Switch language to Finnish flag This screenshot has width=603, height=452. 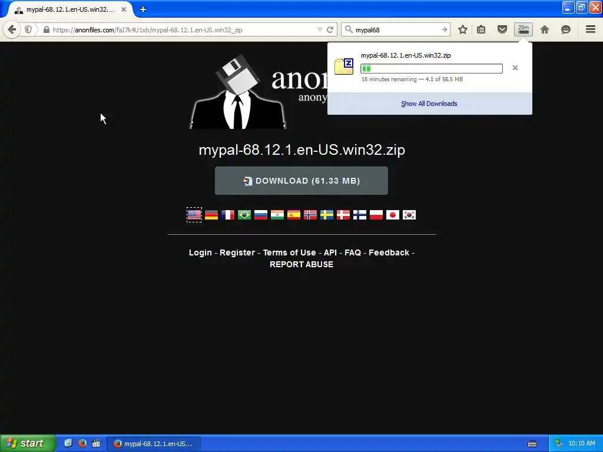360,215
